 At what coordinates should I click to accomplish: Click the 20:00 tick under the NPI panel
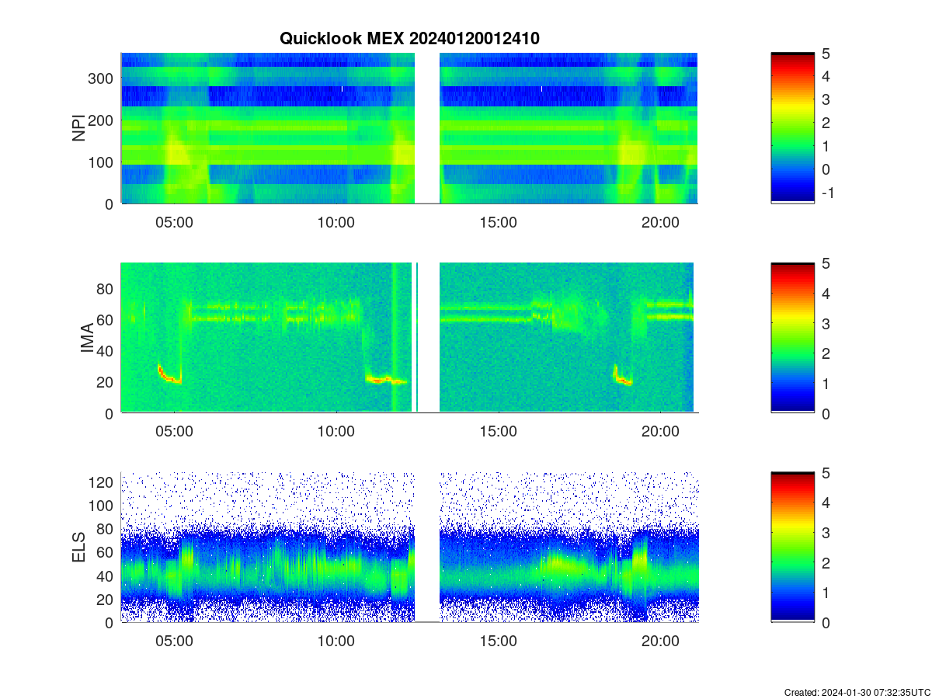pyautogui.click(x=660, y=222)
